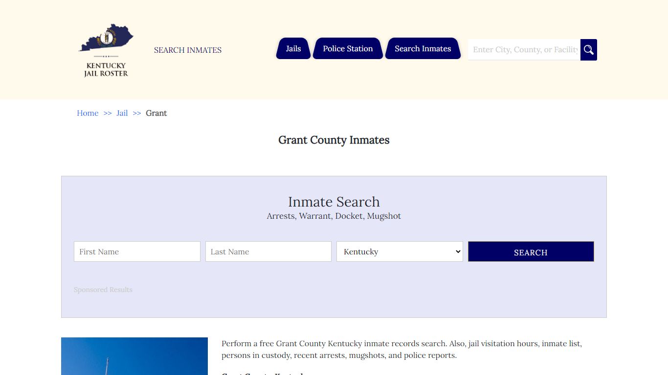Click the blue sky photo thumbnail

click(134, 356)
